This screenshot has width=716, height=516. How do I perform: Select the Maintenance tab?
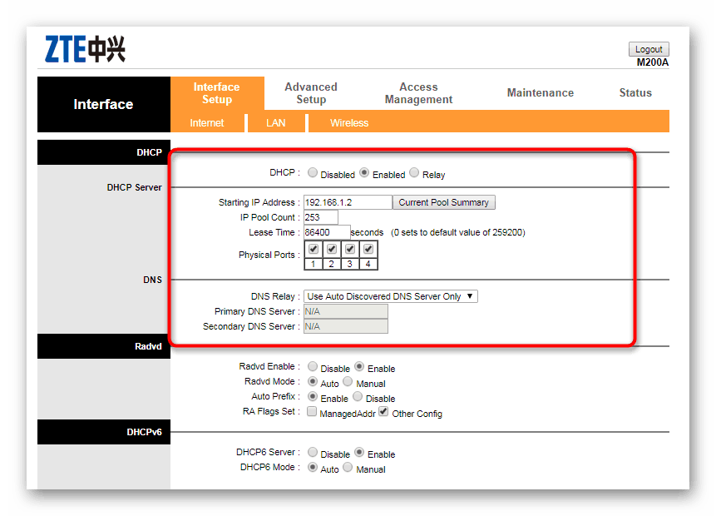pyautogui.click(x=541, y=92)
